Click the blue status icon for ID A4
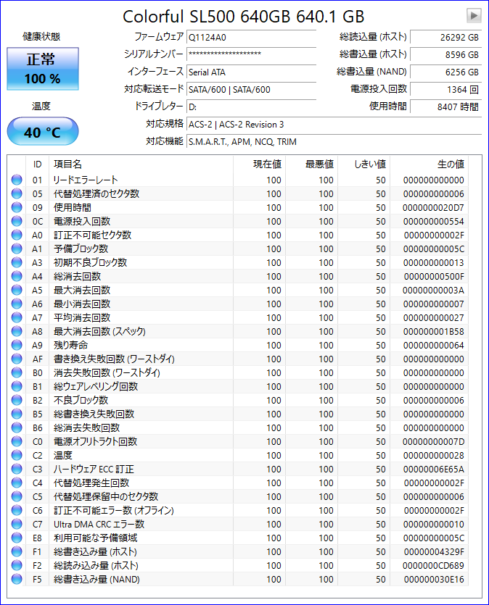Image resolution: width=489 pixels, height=605 pixels. (x=17, y=276)
